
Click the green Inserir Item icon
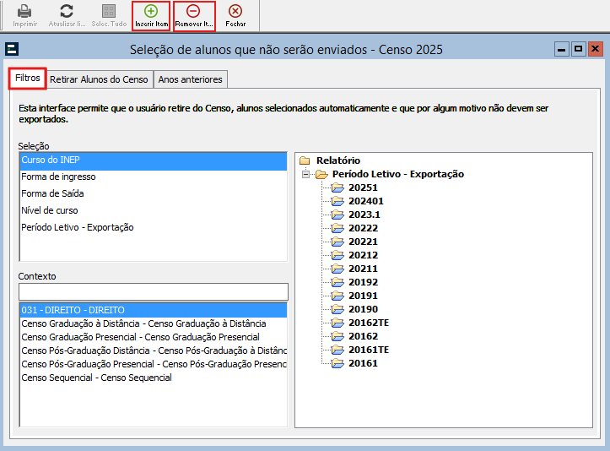click(151, 11)
